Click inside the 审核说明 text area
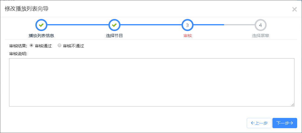The width and height of the screenshot is (302, 133). point(152,82)
